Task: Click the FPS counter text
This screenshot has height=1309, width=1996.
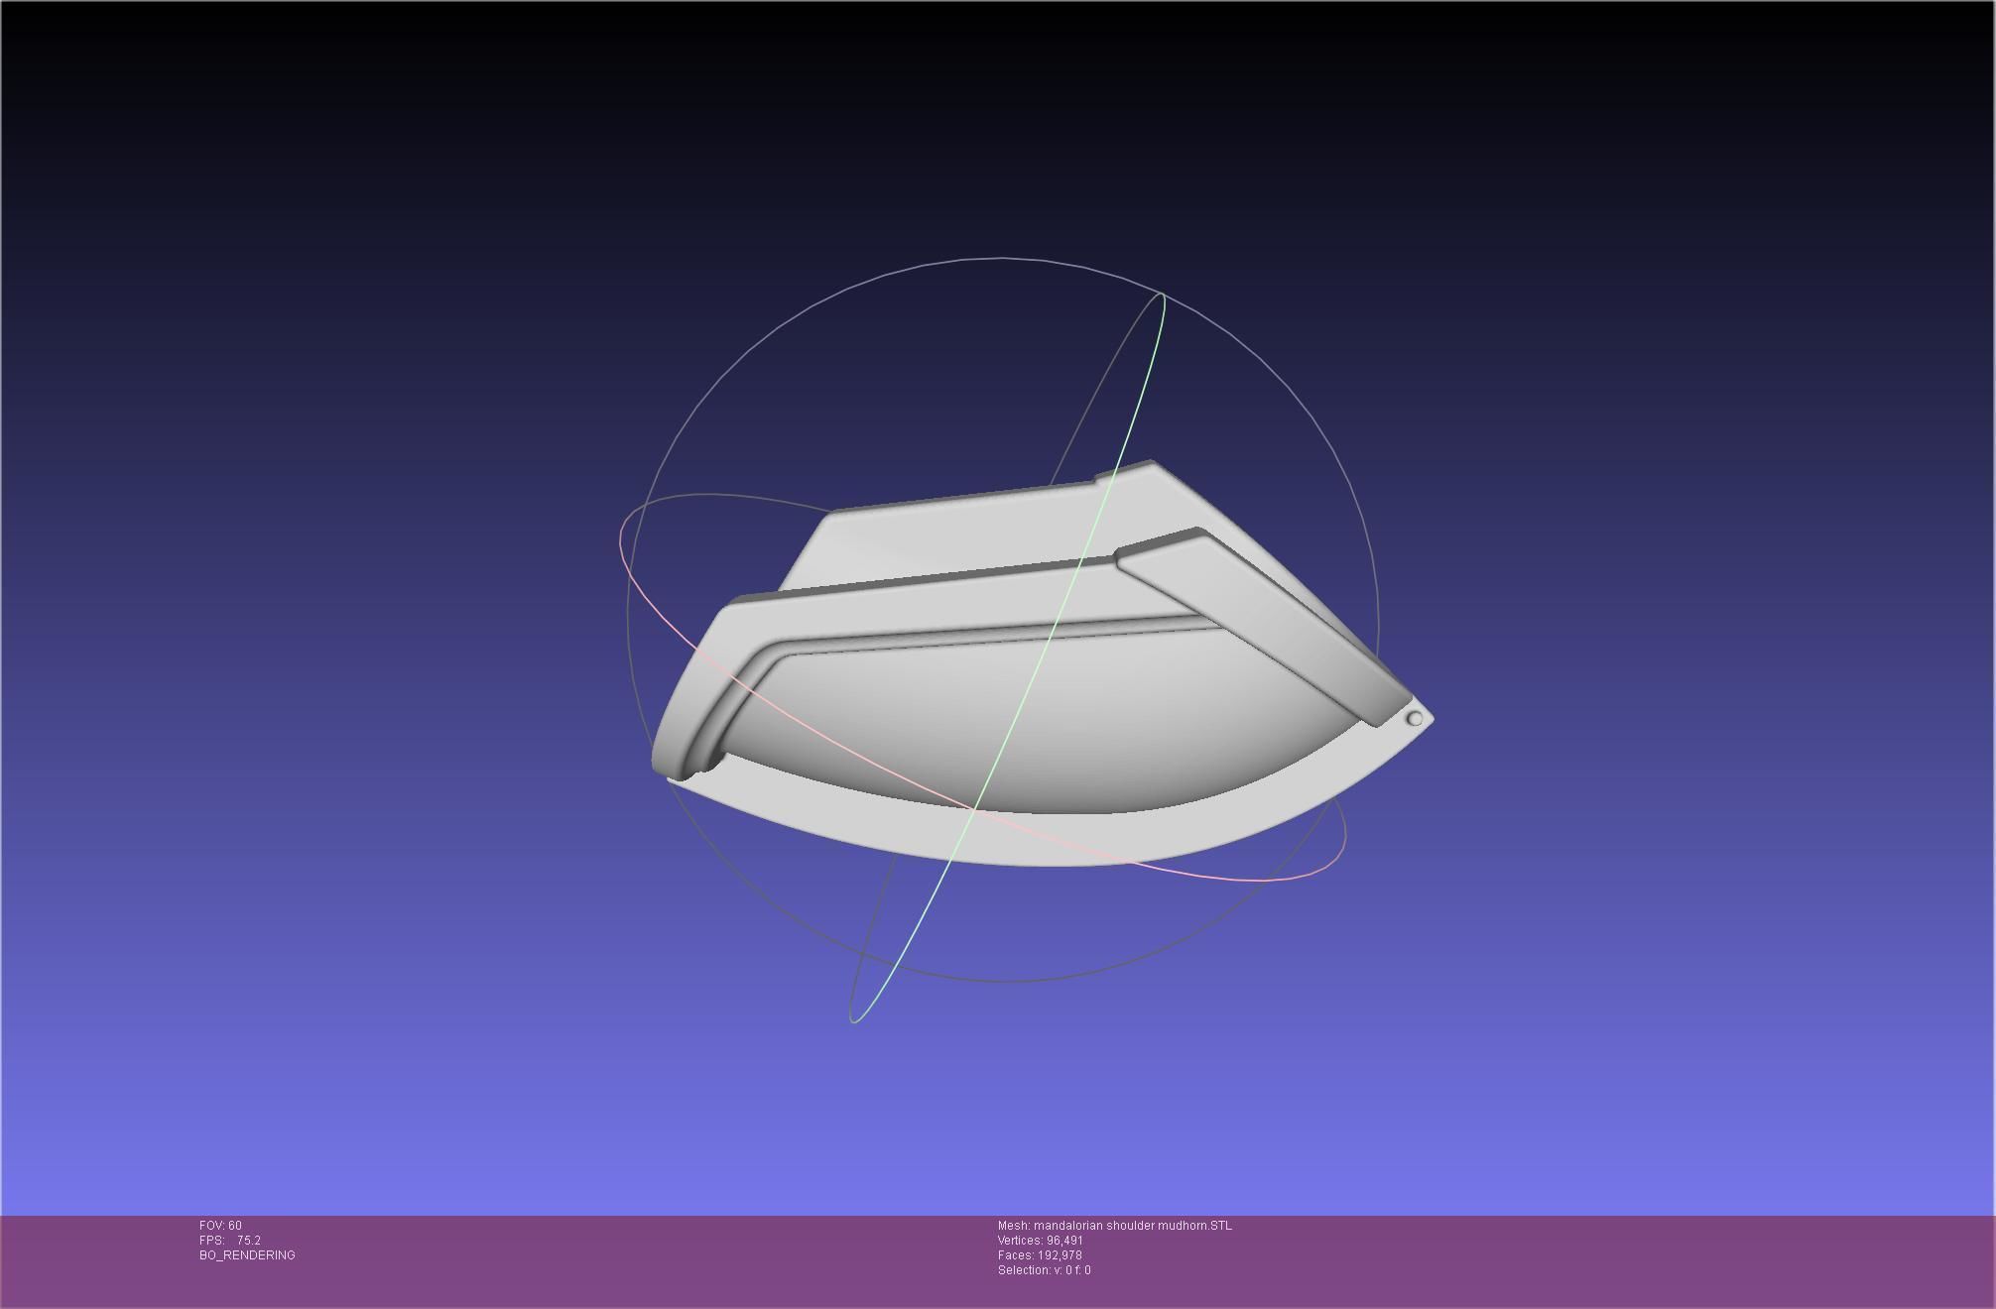Action: 230,1241
